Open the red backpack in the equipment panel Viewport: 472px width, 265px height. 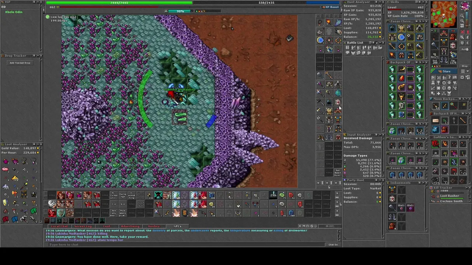point(453,37)
